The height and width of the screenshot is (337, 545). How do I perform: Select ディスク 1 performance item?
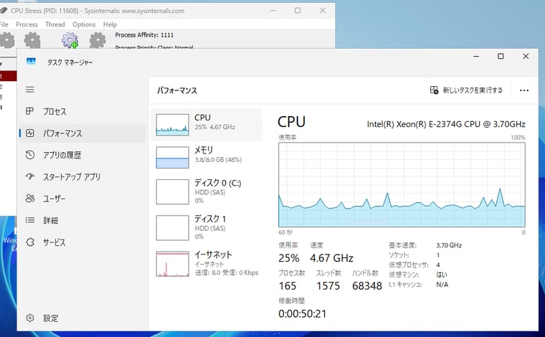coord(206,227)
